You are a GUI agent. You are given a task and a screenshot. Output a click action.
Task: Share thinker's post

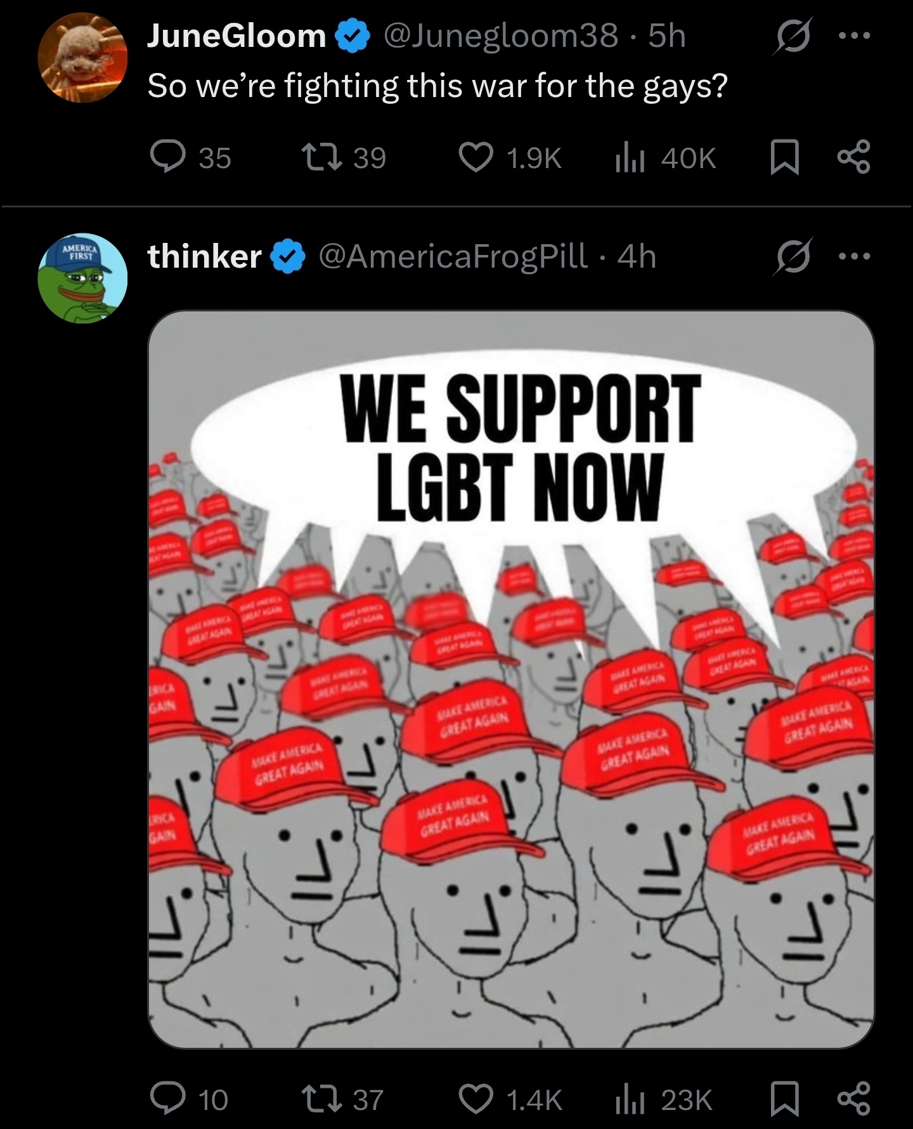coord(854,1100)
